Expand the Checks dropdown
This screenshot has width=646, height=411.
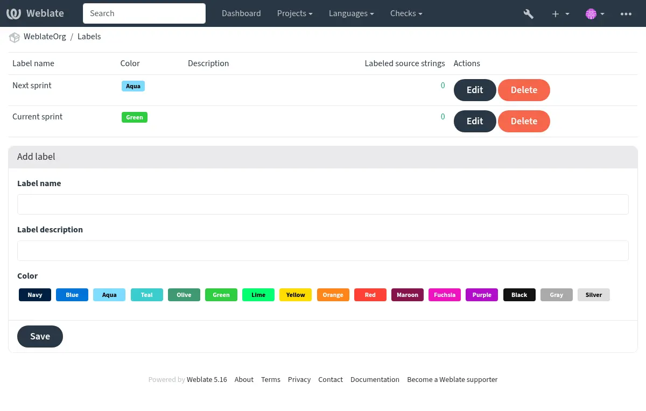[406, 13]
